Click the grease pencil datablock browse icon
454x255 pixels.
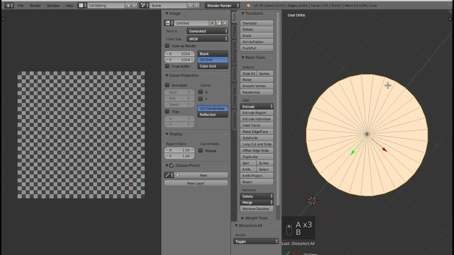pyautogui.click(x=169, y=175)
